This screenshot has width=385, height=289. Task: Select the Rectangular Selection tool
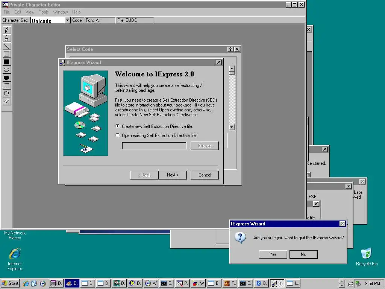click(x=7, y=85)
